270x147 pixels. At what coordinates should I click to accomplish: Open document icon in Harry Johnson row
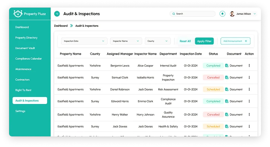[227, 115]
